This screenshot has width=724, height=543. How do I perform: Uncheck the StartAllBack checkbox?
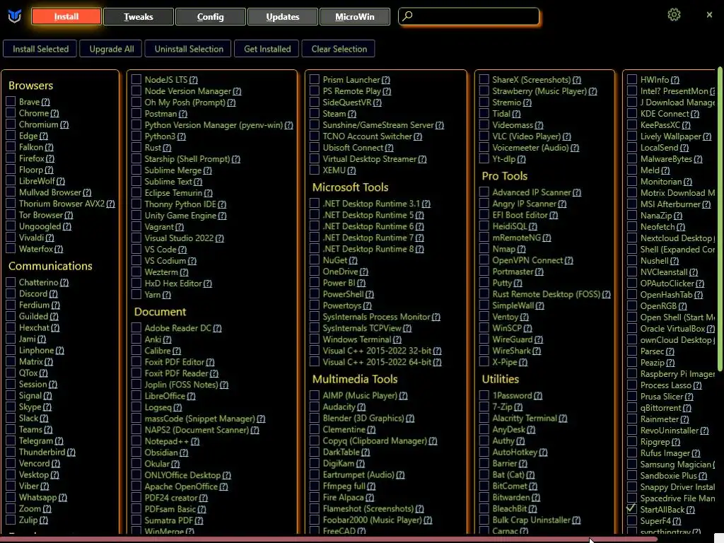click(632, 509)
